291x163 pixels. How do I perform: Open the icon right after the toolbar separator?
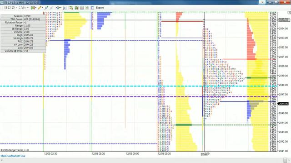71,8
